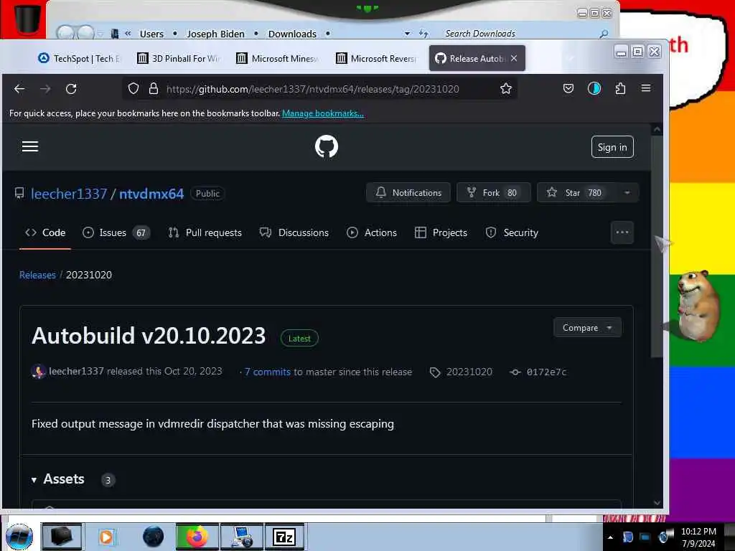This screenshot has width=735, height=551.
Task: Open computer network icon on taskbar
Action: tap(242, 537)
